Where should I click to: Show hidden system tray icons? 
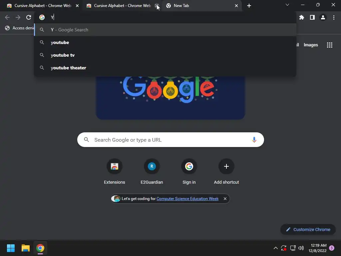(275, 248)
